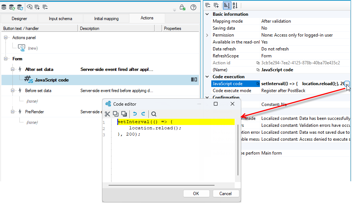Collapse the Form tree node
This screenshot has height=205, width=352.
tap(5, 58)
